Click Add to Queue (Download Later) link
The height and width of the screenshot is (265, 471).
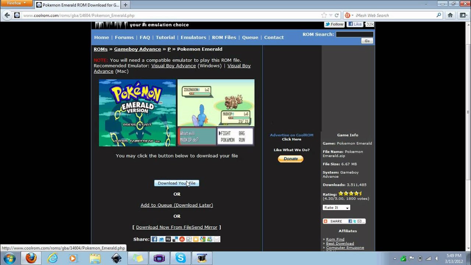click(x=177, y=205)
